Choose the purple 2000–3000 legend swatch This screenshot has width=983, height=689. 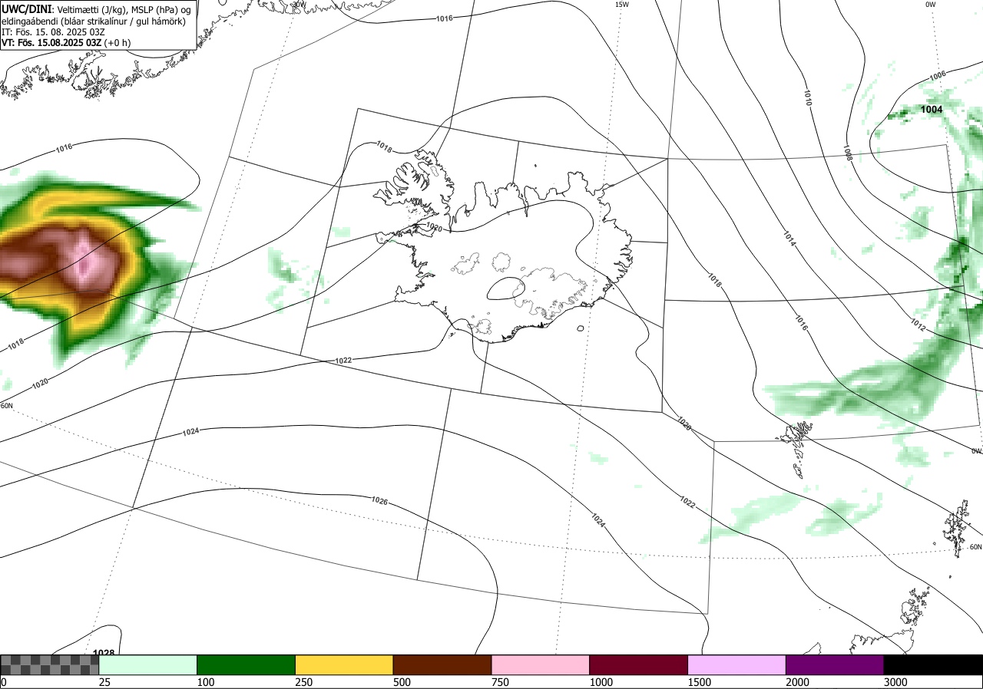coord(836,664)
